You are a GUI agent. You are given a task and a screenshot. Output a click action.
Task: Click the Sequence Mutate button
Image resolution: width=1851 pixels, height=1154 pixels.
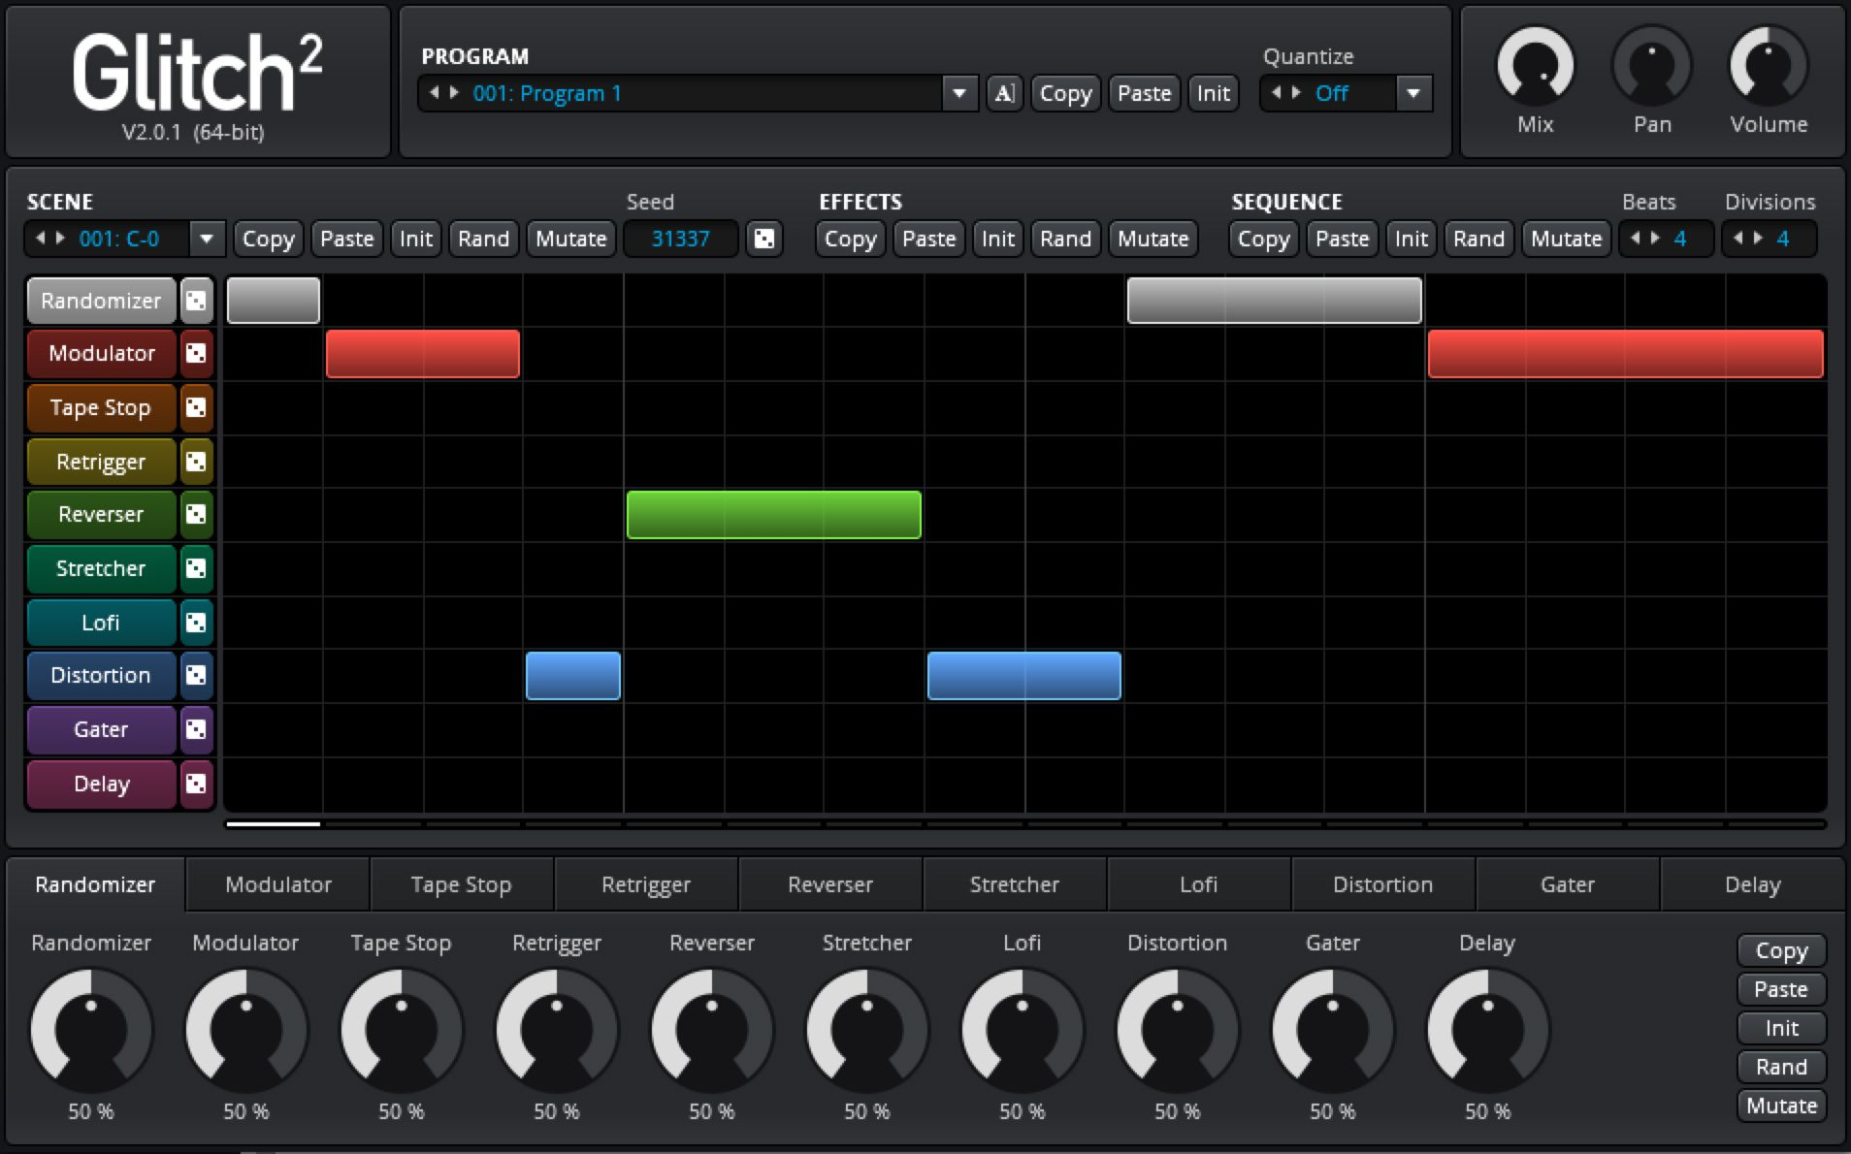click(x=1566, y=239)
